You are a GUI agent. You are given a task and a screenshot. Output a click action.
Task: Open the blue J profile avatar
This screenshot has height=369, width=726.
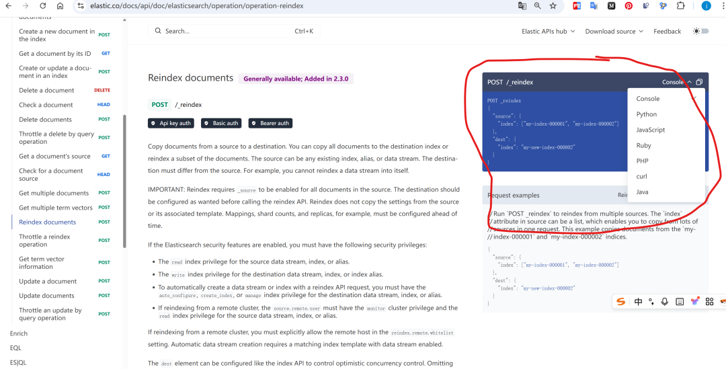pyautogui.click(x=706, y=6)
